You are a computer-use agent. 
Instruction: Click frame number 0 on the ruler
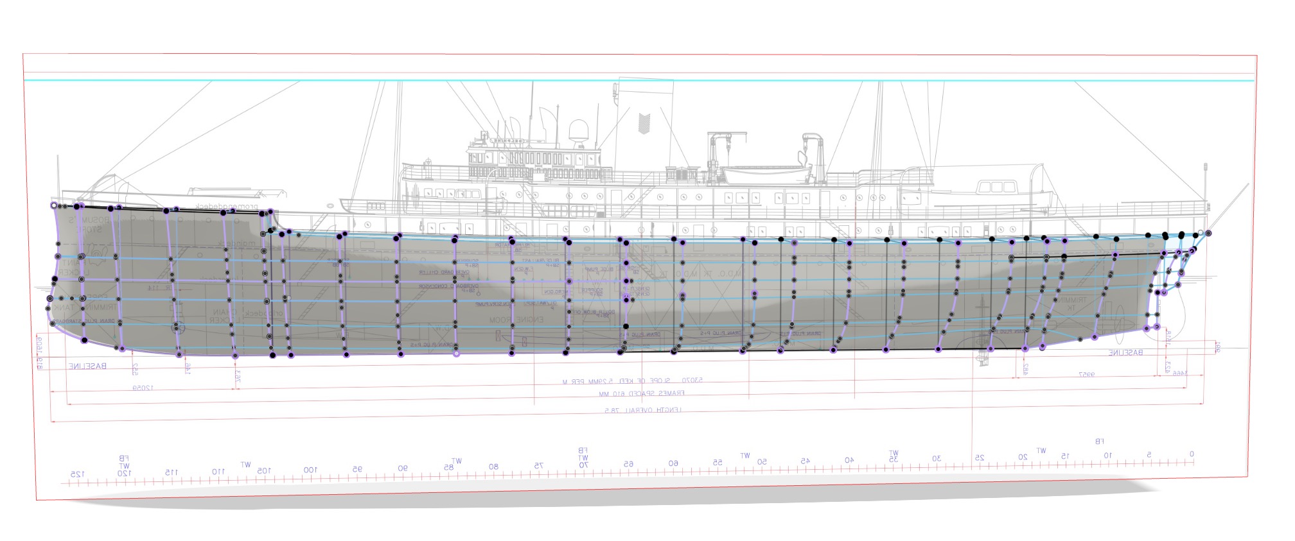(1192, 454)
